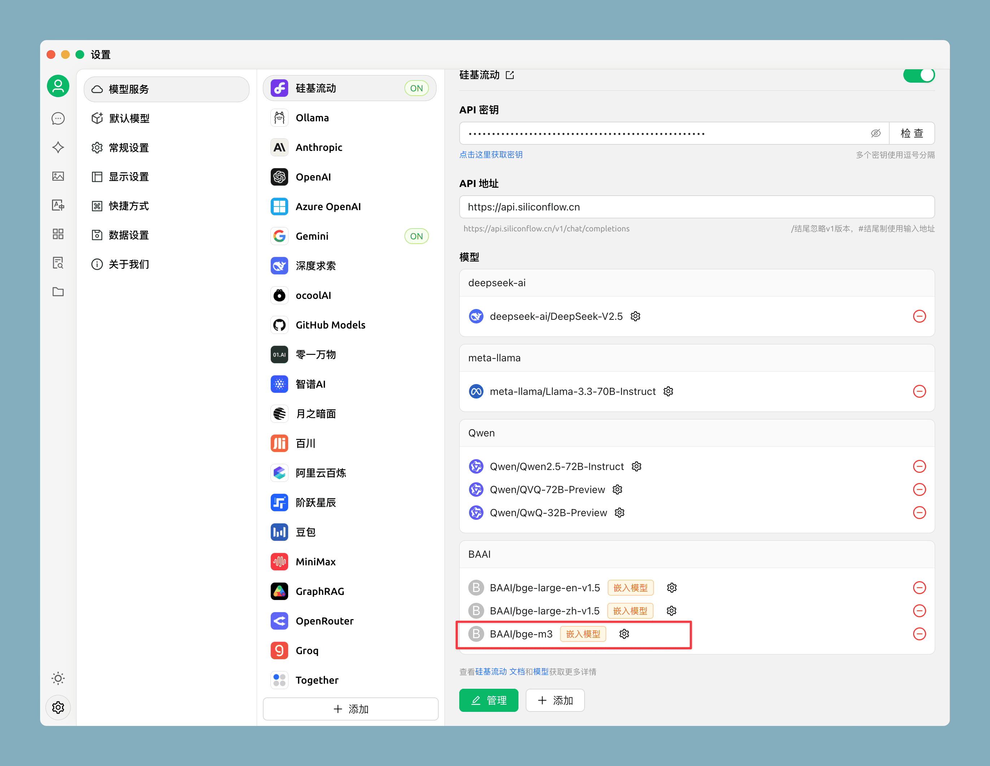Select 显示设置 settings section
This screenshot has height=766, width=990.
click(x=166, y=177)
